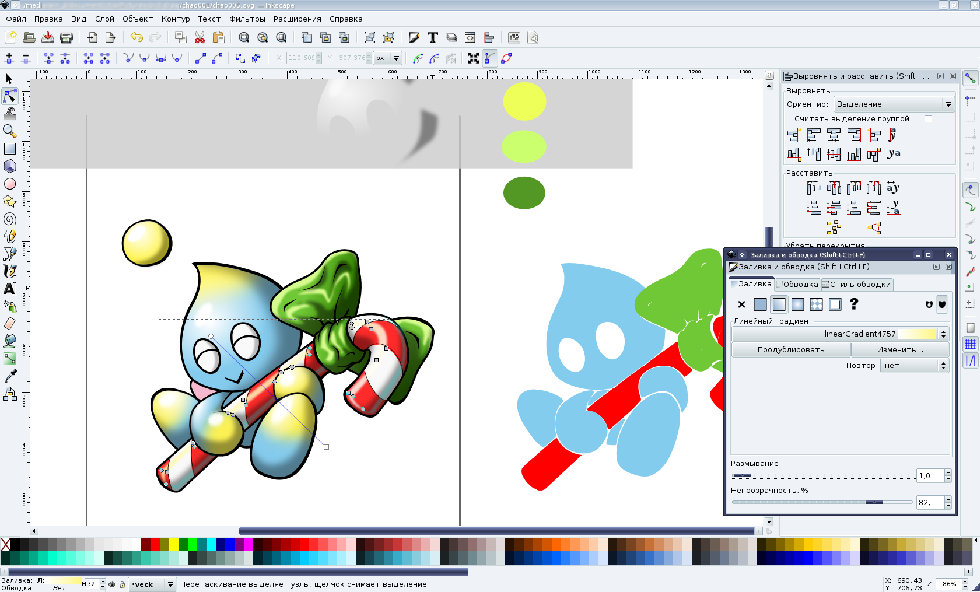980x592 pixels.
Task: Click the X coordinate input field
Action: tap(303, 58)
